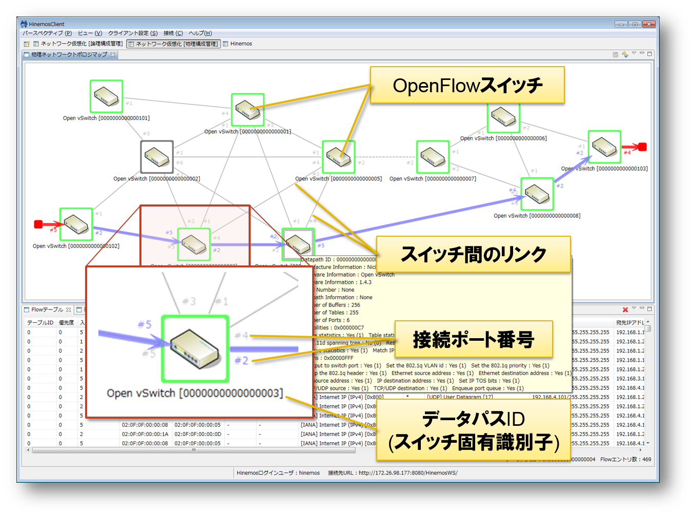Switch to ネットワーク仮想化 [論理構成管理] perspective
693x516 pixels.
pos(78,44)
